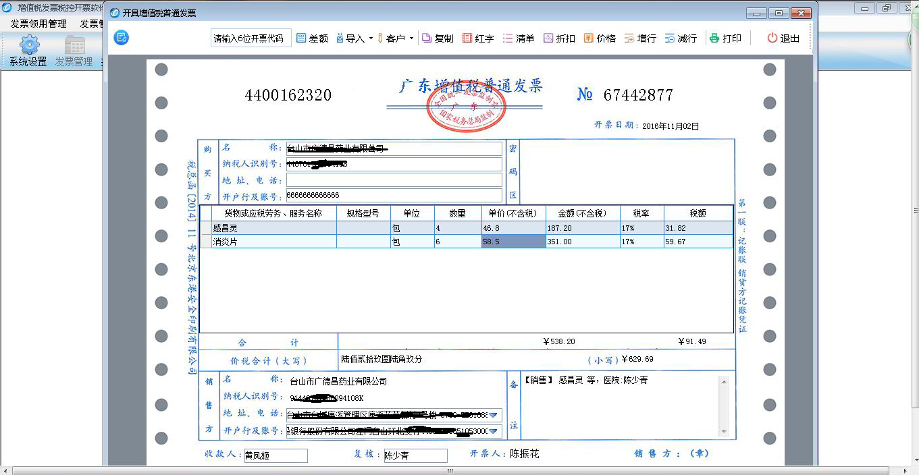This screenshot has height=475, width=919.
Task: Expand the seller 地址、电话 dropdown
Action: (x=495, y=415)
